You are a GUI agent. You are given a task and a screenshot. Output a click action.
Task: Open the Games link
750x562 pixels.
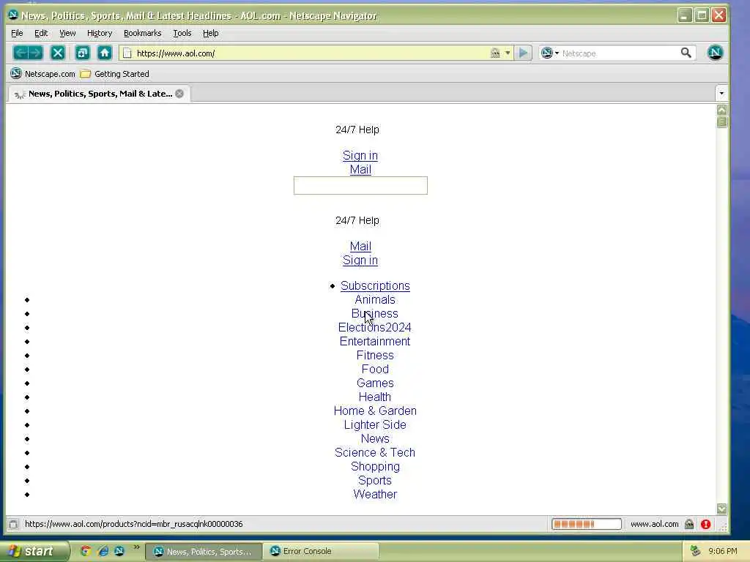tap(375, 383)
